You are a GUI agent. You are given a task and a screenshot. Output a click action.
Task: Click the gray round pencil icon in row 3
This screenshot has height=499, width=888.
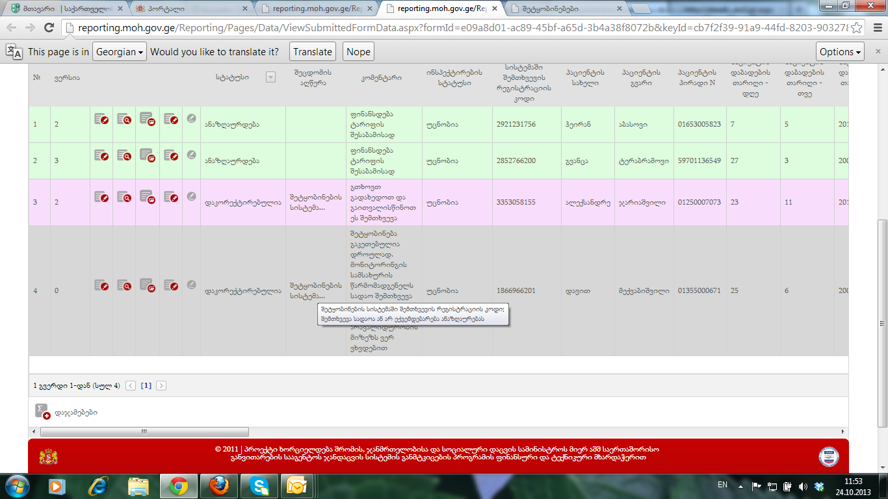coord(191,196)
